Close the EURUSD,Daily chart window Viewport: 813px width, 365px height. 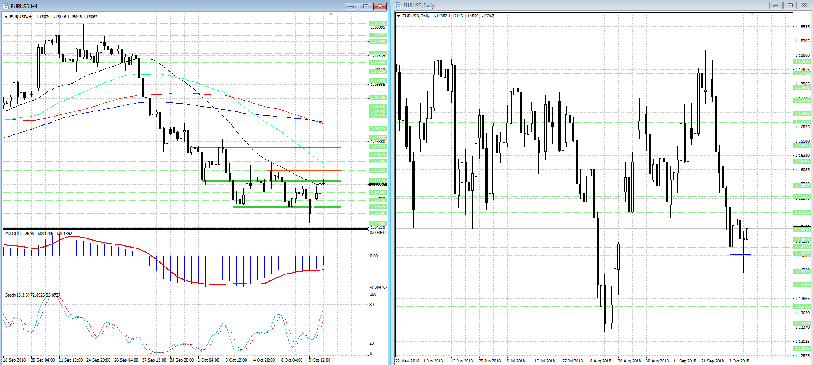tap(804, 5)
